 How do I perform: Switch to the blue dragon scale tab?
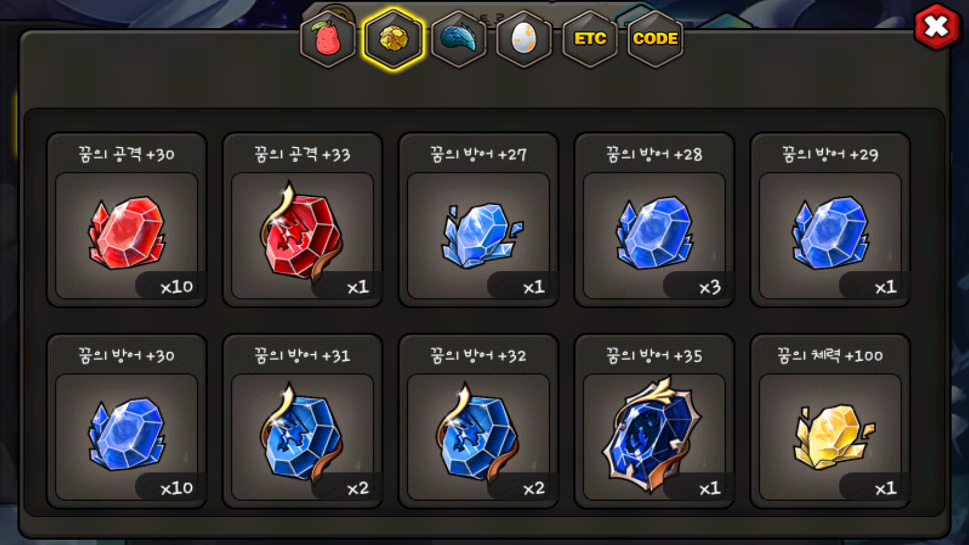(x=459, y=39)
